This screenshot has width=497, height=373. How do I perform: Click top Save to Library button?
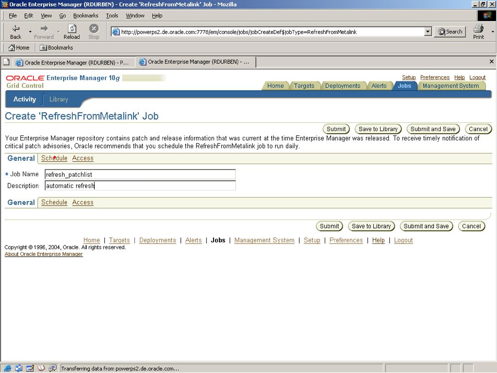click(378, 129)
